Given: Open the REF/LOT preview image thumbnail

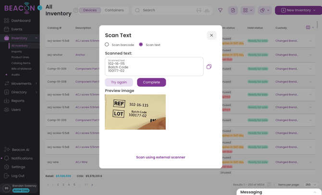Looking at the screenshot, I should click(135, 112).
